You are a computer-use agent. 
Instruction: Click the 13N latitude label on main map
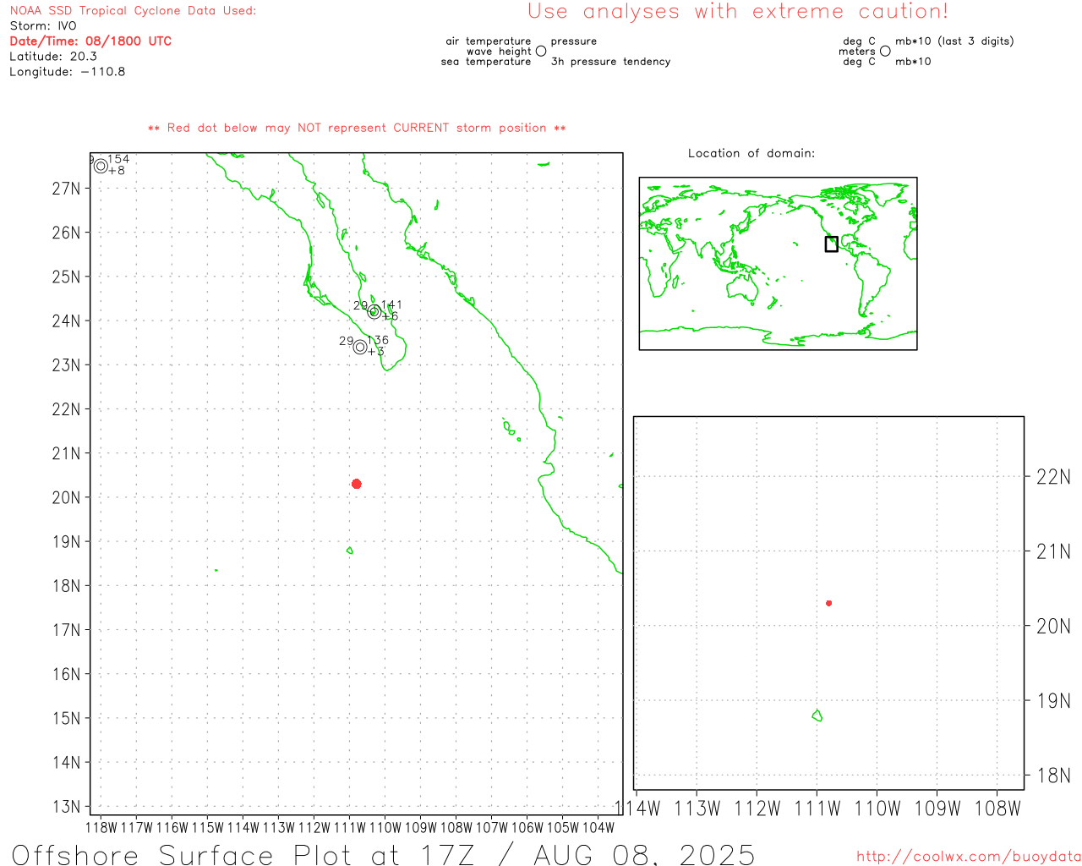click(67, 807)
